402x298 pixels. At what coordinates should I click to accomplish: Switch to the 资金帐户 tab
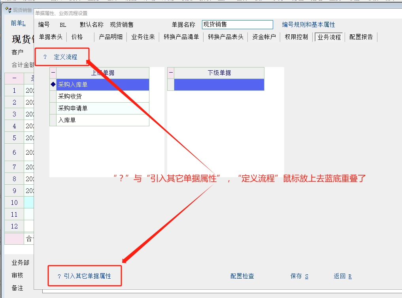[x=264, y=37]
